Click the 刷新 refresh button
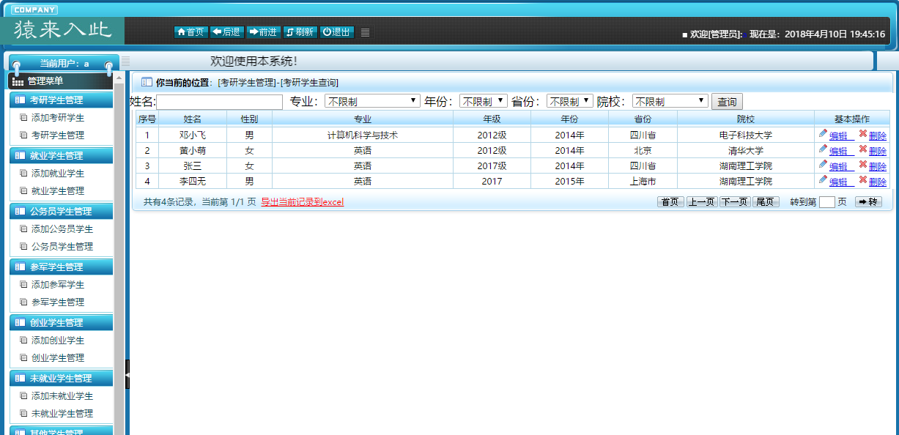The image size is (899, 435). tap(300, 32)
